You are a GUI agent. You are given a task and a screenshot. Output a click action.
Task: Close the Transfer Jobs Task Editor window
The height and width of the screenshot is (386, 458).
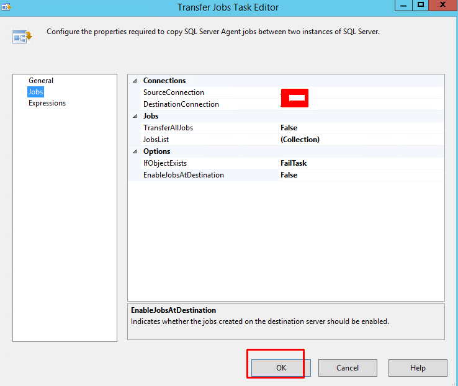[443, 5]
